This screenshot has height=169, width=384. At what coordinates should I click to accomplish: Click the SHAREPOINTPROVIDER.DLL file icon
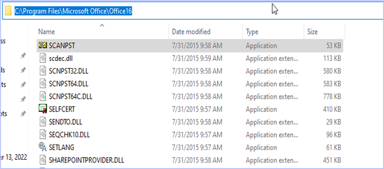(x=42, y=160)
